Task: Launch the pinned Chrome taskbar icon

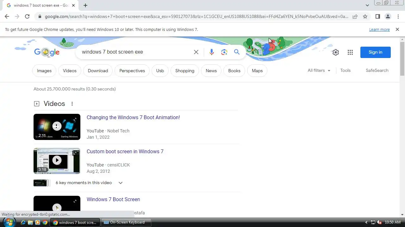Action: (x=45, y=222)
